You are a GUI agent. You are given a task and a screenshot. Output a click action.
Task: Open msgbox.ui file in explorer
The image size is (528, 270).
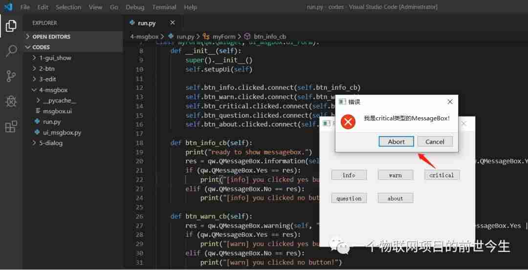(73, 111)
